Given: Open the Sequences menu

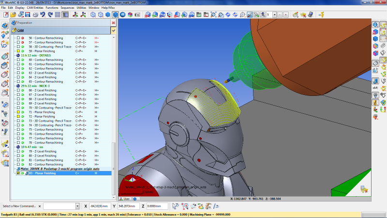Looking at the screenshot, I should (x=67, y=8).
